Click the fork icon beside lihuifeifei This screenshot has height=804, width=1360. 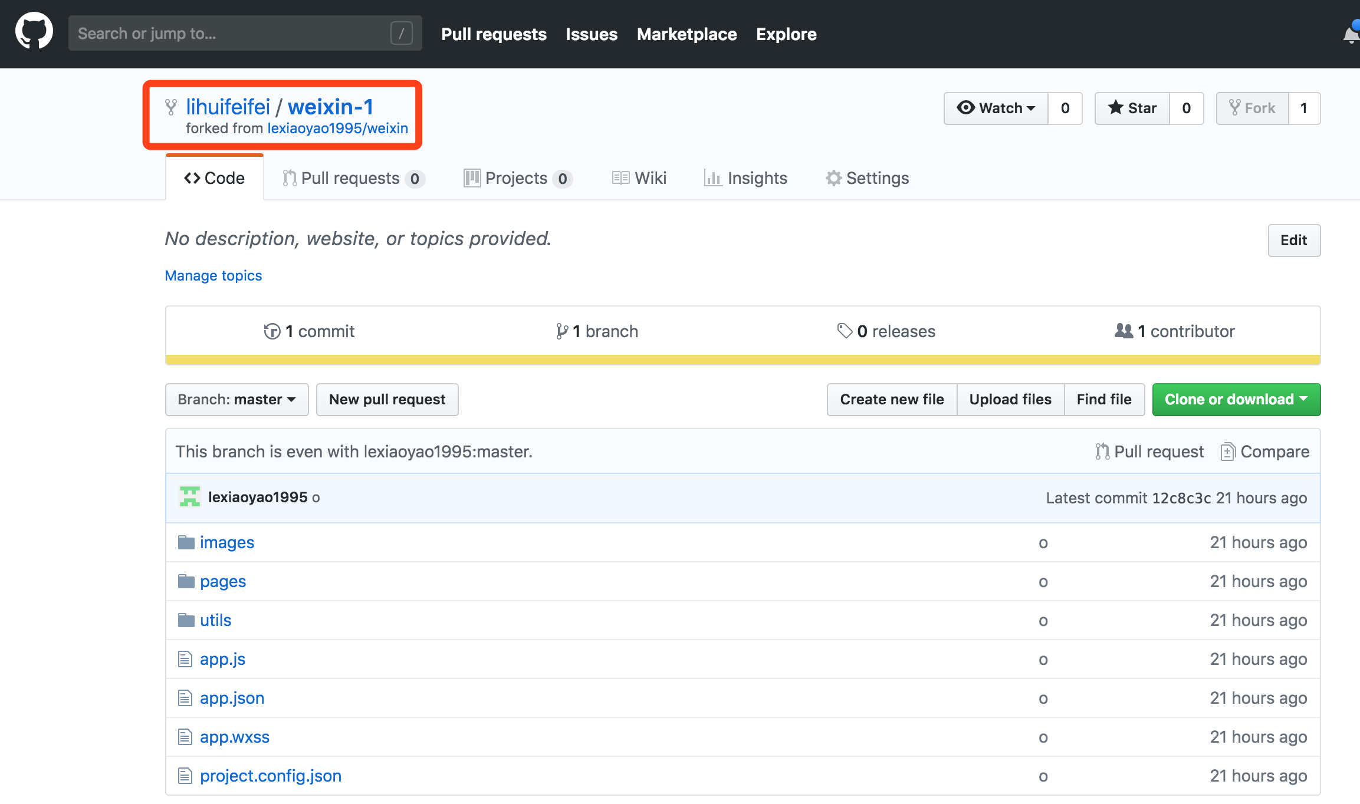171,107
